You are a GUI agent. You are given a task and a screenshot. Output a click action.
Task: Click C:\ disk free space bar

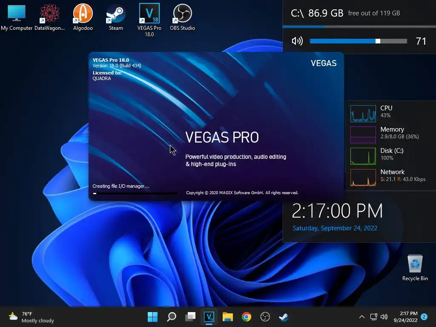(x=359, y=27)
